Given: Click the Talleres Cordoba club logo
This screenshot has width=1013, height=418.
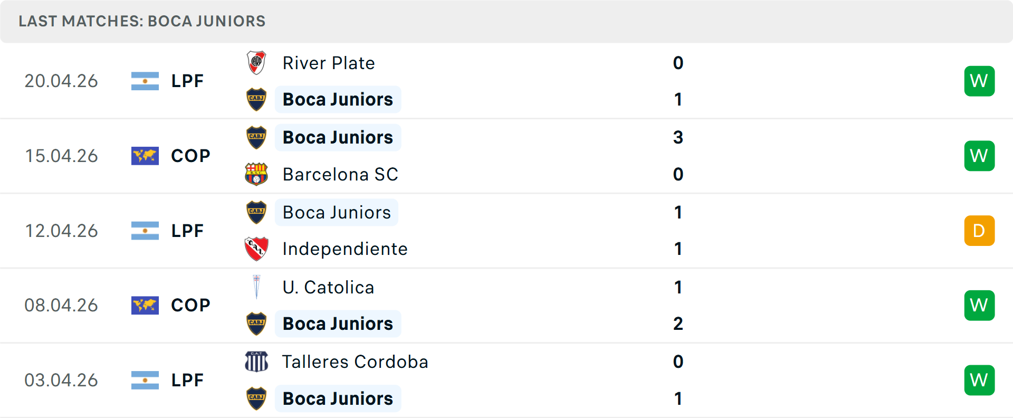Looking at the screenshot, I should pyautogui.click(x=257, y=362).
